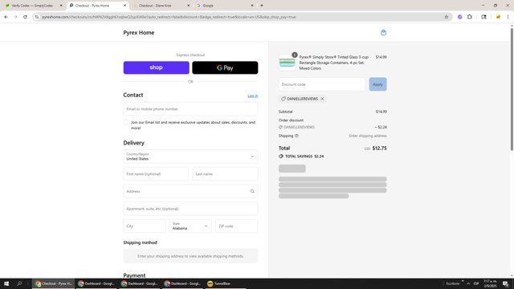This screenshot has height=289, width=514.
Task: Click the Shipping info help icon
Action: (296, 136)
